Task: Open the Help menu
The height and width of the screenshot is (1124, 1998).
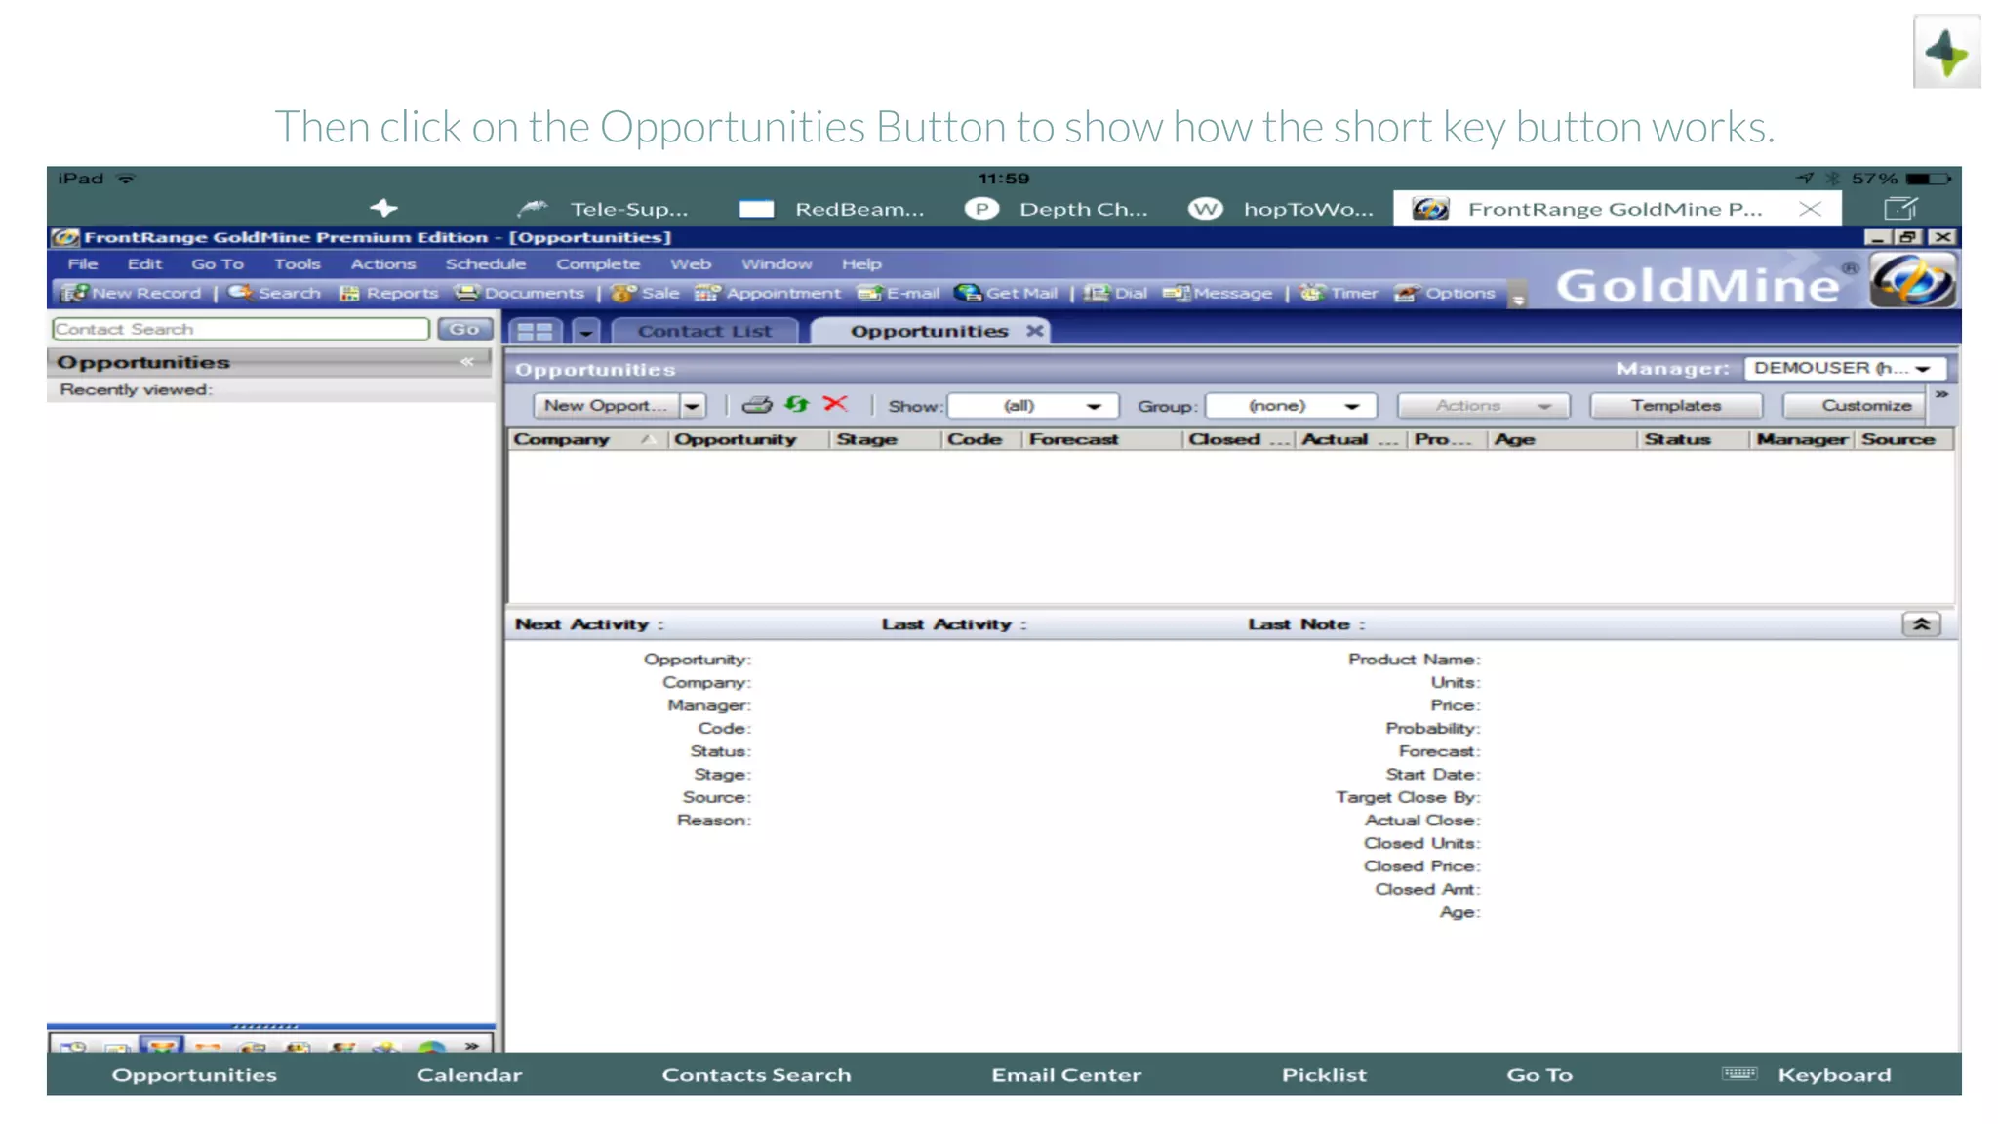Action: point(860,263)
